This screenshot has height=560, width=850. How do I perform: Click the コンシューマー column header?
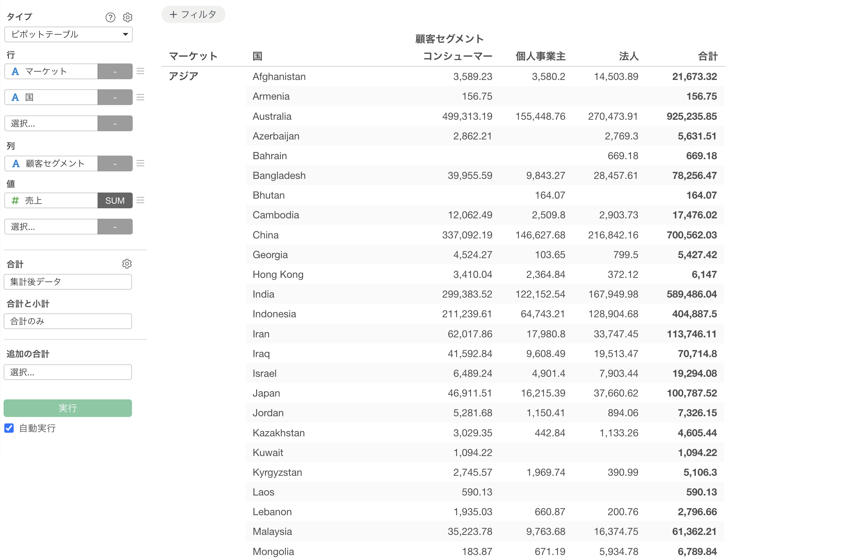click(x=457, y=56)
